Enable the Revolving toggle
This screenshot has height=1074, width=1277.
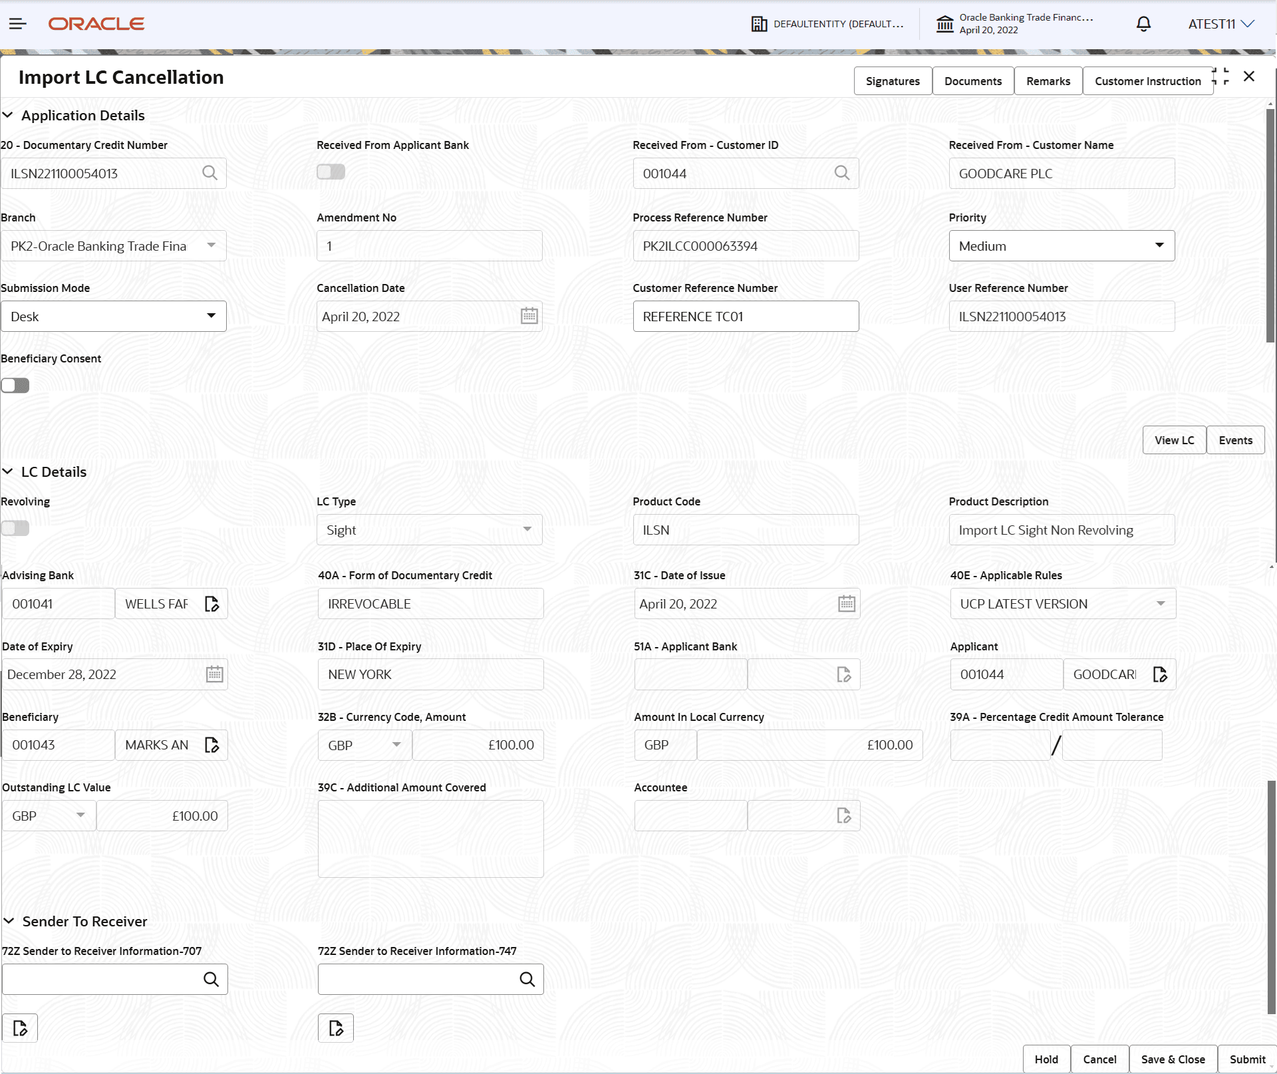coord(15,527)
